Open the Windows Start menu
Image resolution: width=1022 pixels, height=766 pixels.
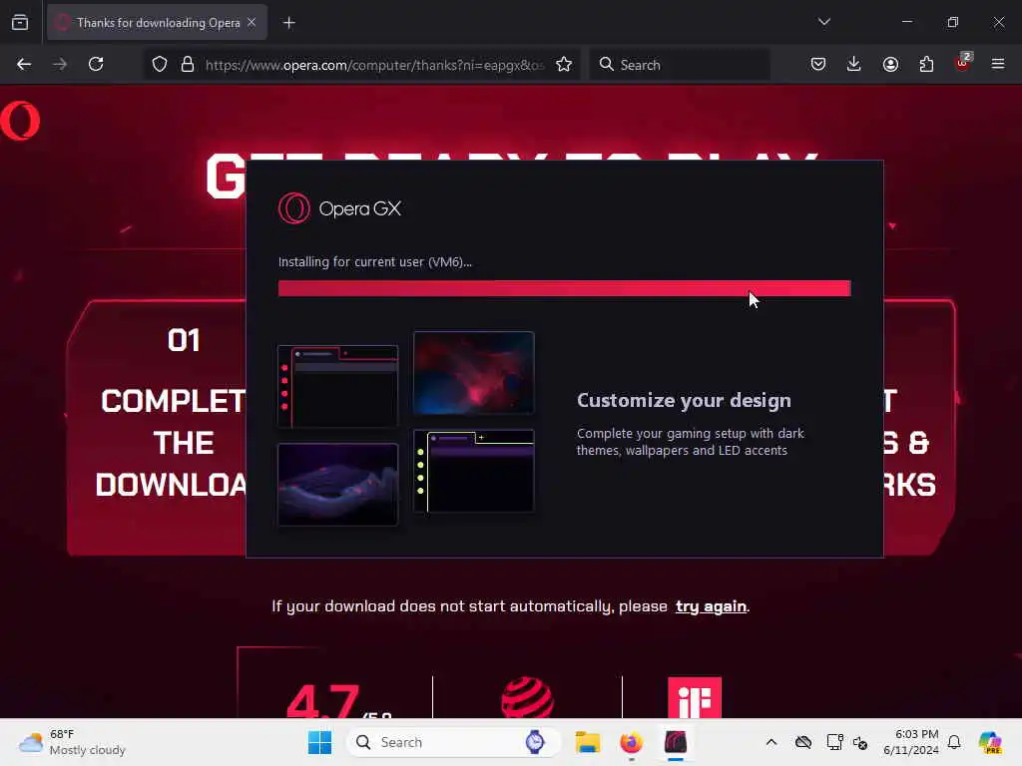pyautogui.click(x=319, y=742)
